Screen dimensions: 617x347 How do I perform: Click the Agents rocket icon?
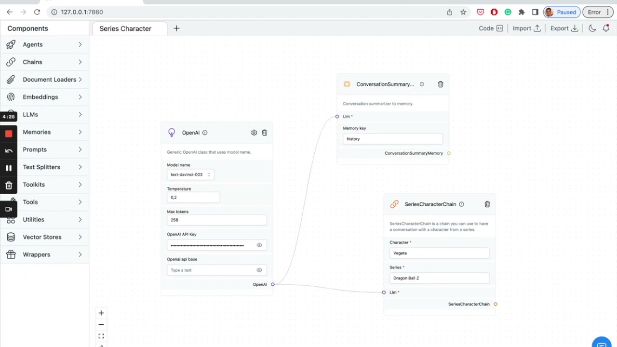click(11, 44)
